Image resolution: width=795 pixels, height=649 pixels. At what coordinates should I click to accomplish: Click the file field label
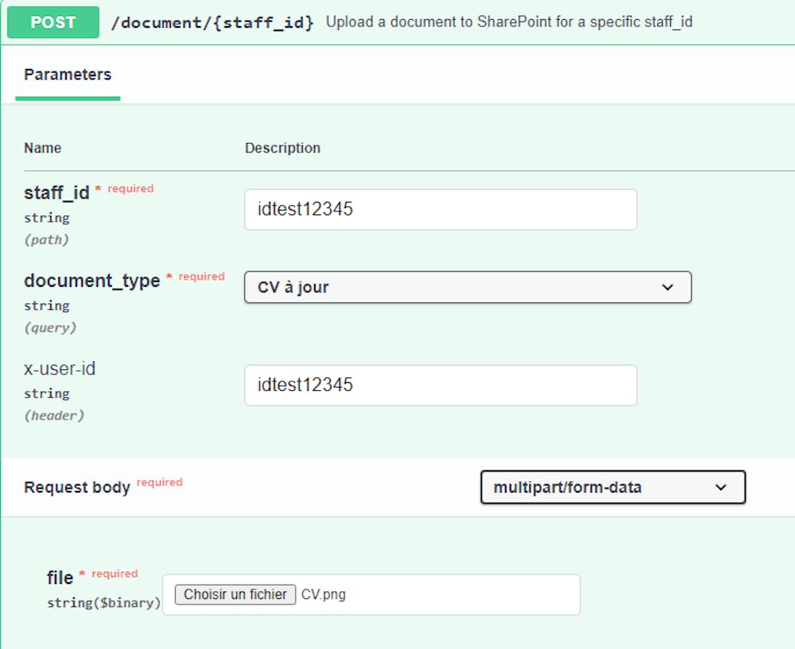tap(60, 578)
